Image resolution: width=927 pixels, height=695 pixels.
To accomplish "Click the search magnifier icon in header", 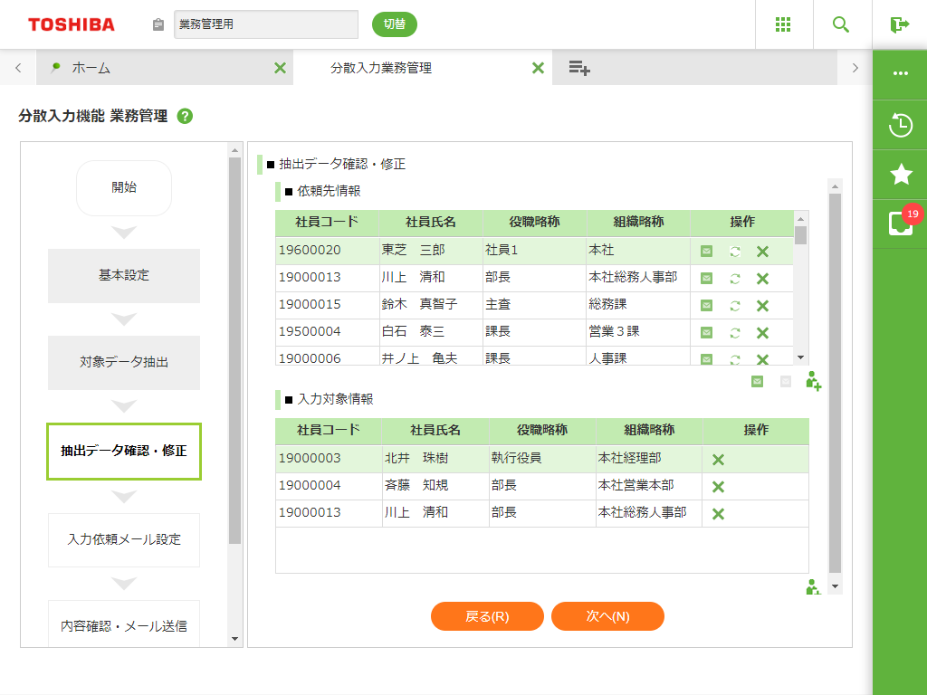I will (x=841, y=24).
